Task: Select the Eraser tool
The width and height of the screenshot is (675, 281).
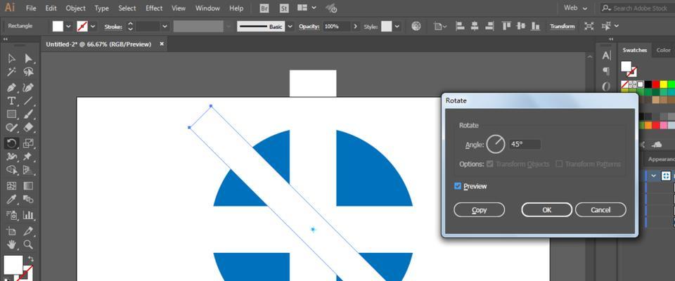Action: (x=28, y=128)
